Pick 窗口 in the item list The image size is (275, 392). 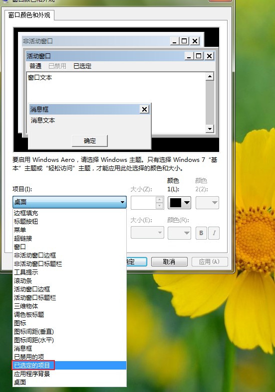69,247
